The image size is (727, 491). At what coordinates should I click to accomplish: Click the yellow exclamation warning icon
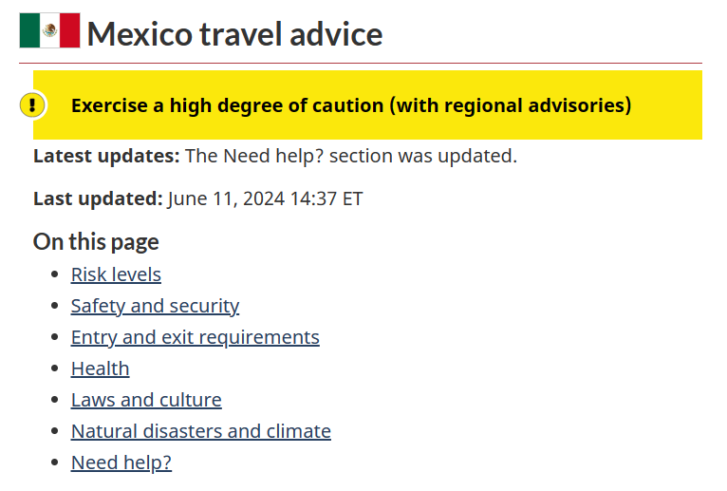pyautogui.click(x=32, y=104)
